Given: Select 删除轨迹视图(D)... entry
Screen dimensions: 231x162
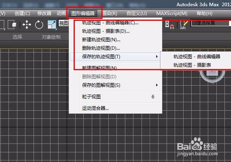Looking at the screenshot, I should (x=116, y=48).
